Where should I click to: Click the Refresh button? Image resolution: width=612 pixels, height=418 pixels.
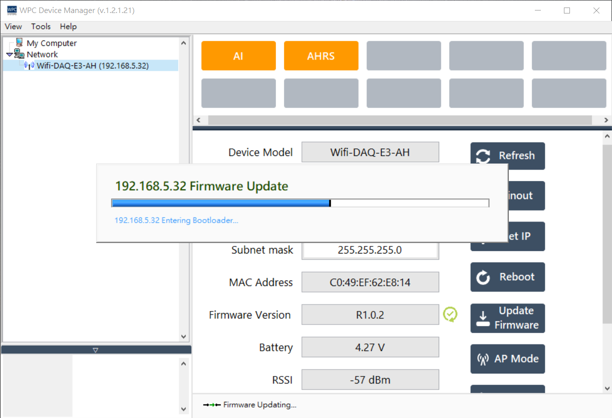pyautogui.click(x=507, y=156)
